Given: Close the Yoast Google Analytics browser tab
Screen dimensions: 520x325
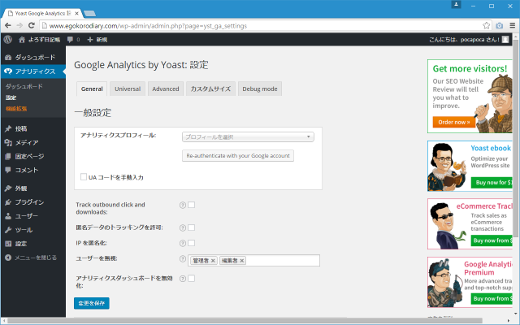Looking at the screenshot, I should 76,13.
